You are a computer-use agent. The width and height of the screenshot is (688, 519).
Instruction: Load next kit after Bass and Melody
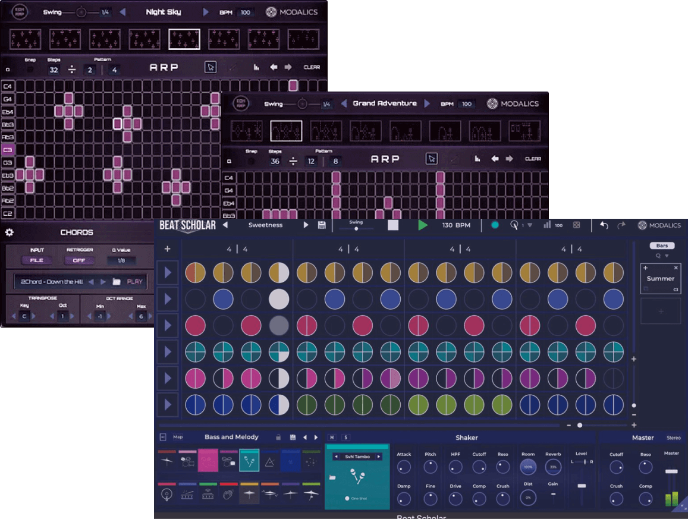tap(316, 437)
